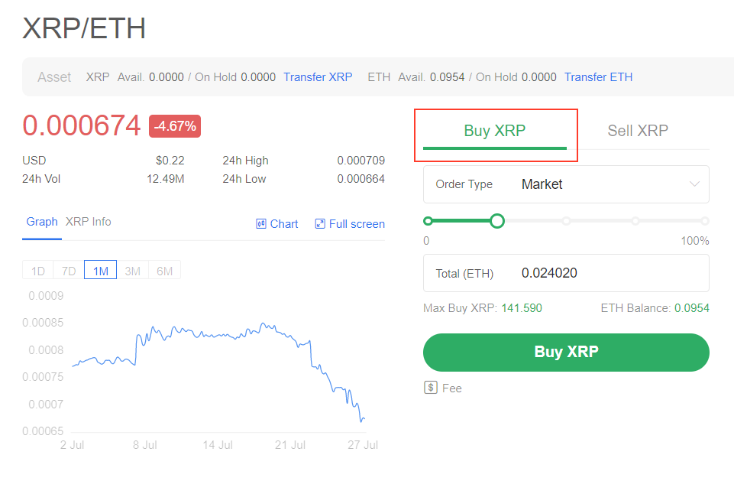Open the XRP Info tab
734x481 pixels.
click(88, 222)
